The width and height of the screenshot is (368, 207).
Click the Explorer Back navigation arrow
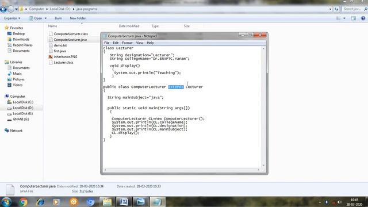click(3, 9)
